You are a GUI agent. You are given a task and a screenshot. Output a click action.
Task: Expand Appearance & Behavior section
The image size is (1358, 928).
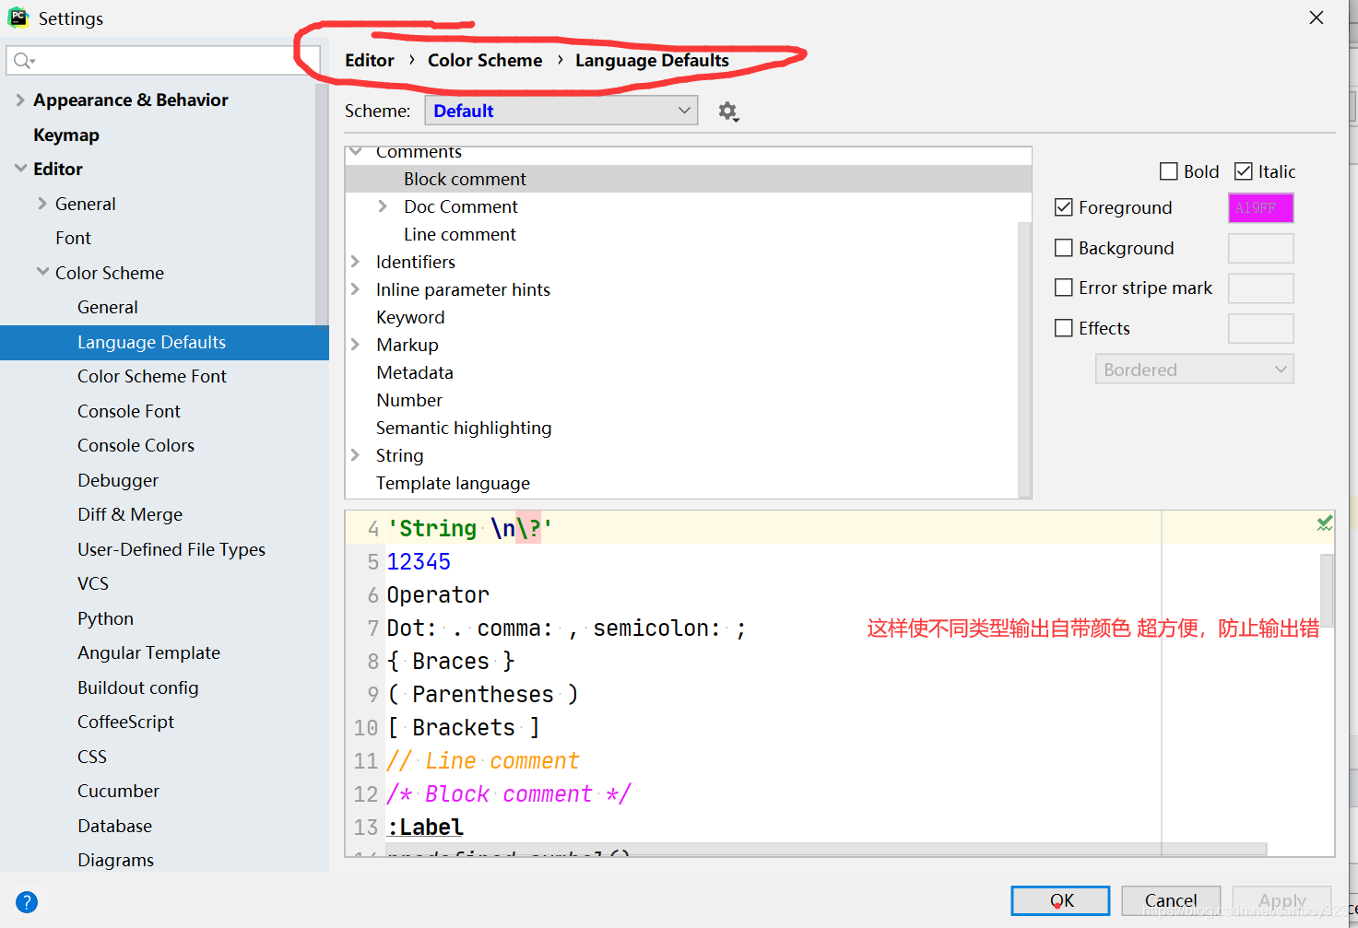point(20,100)
